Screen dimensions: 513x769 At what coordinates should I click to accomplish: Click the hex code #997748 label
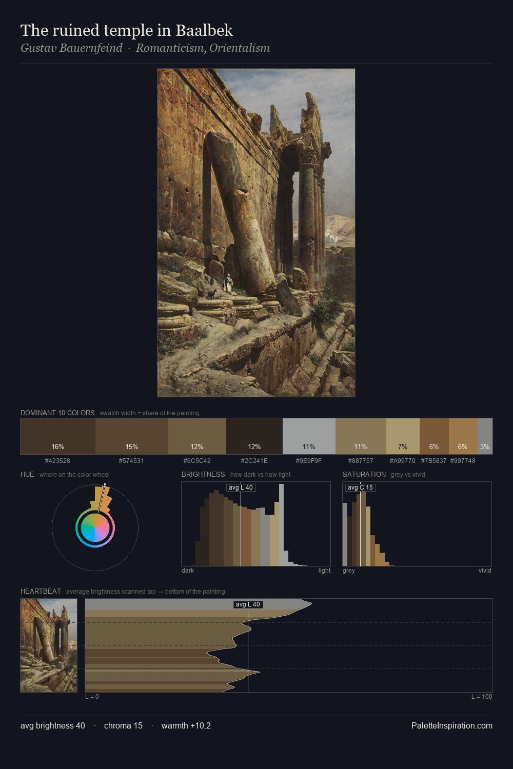(463, 461)
